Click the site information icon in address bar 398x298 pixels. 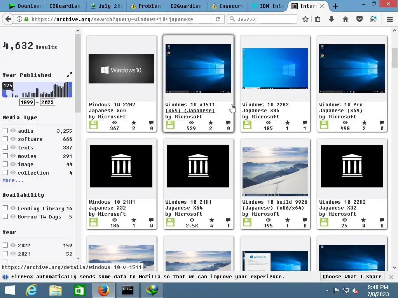click(x=19, y=19)
